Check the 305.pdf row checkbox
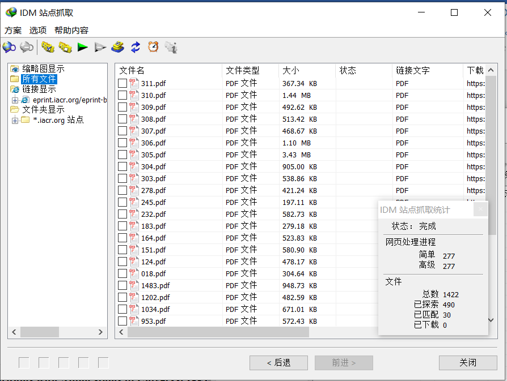The height and width of the screenshot is (381, 507). click(x=122, y=155)
